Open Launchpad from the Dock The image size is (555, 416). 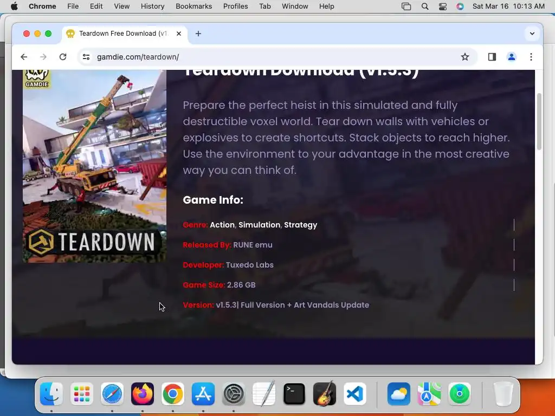click(x=82, y=394)
